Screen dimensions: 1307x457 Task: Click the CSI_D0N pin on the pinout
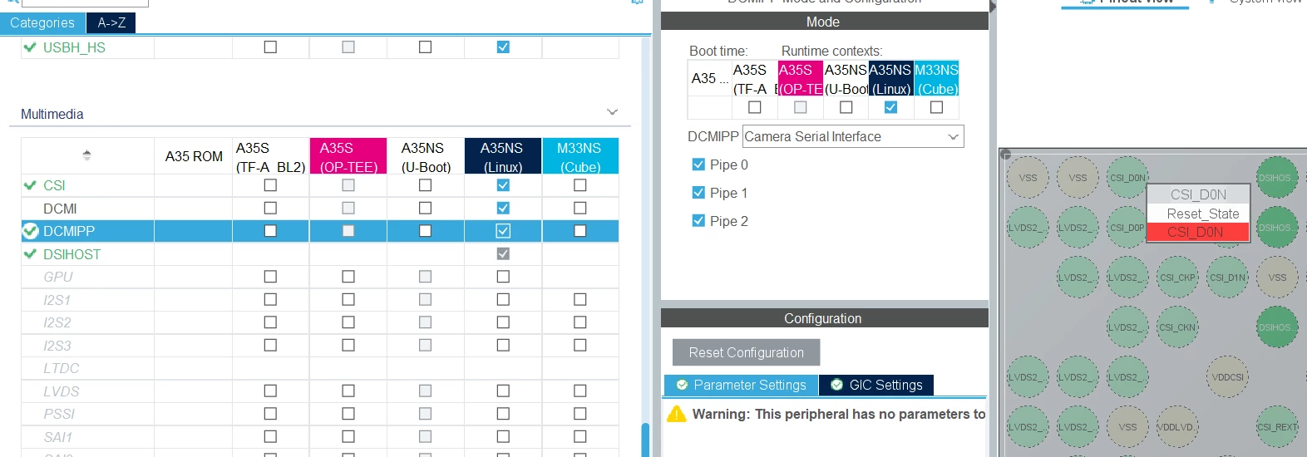pos(1127,177)
